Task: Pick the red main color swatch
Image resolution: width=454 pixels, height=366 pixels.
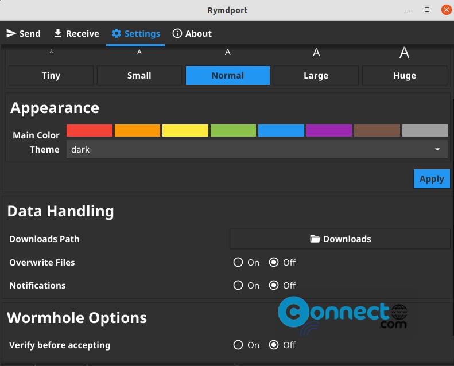Action: click(90, 130)
